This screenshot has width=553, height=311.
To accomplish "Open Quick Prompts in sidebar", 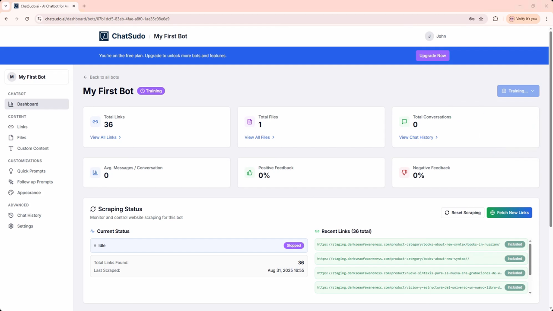I will (x=37, y=171).
